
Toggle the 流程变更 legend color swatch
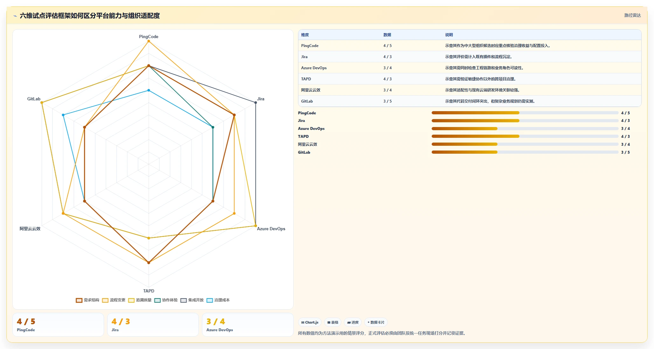tap(105, 300)
